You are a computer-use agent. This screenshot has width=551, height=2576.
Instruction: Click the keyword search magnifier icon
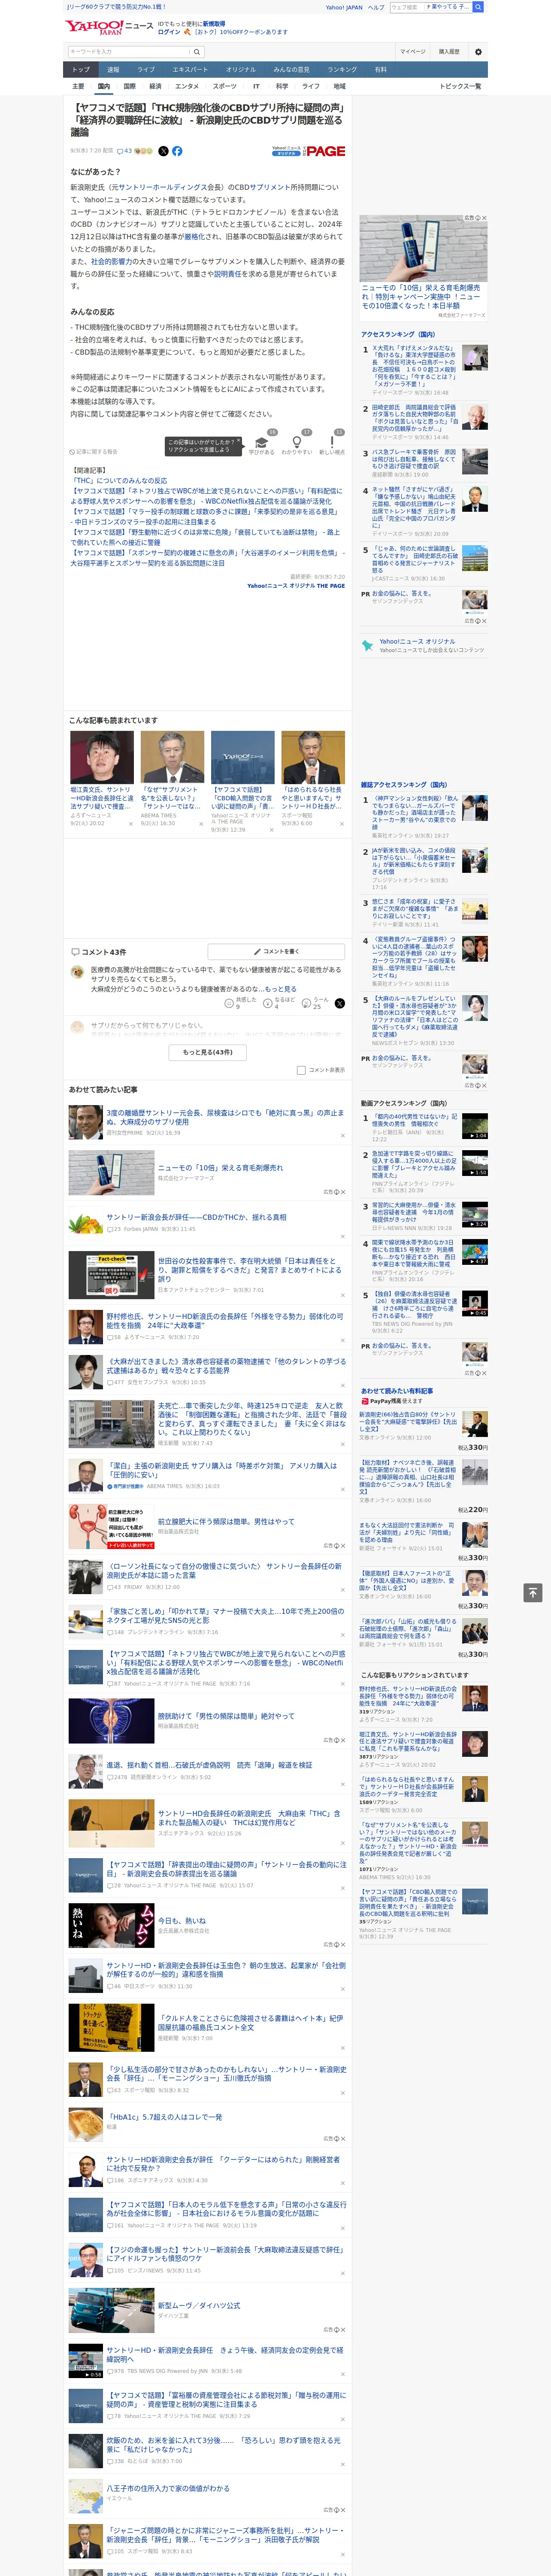(197, 52)
